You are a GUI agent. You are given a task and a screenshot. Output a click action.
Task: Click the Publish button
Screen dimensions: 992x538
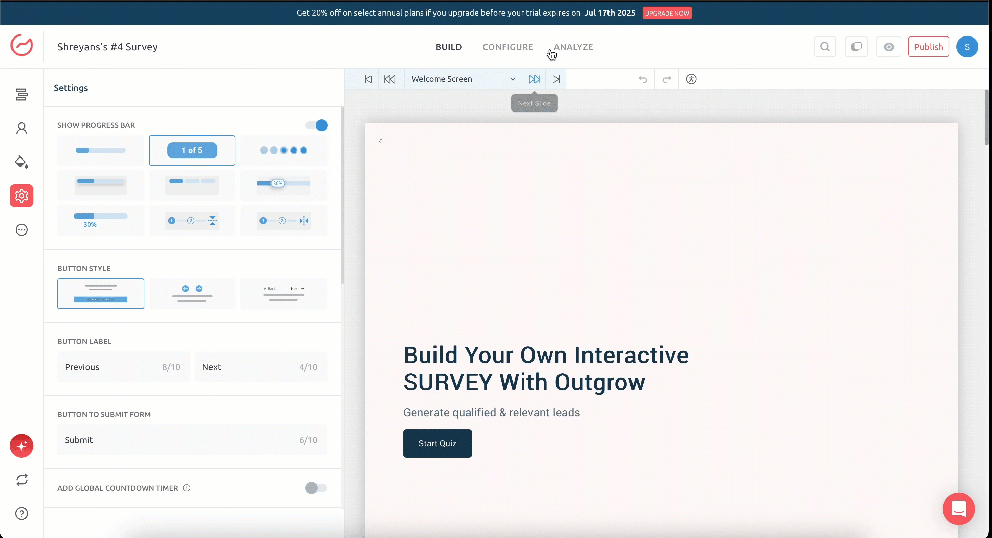pyautogui.click(x=928, y=47)
